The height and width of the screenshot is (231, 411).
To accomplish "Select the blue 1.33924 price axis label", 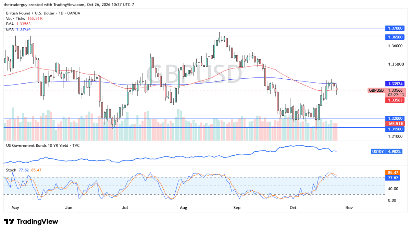I will 395,84.
